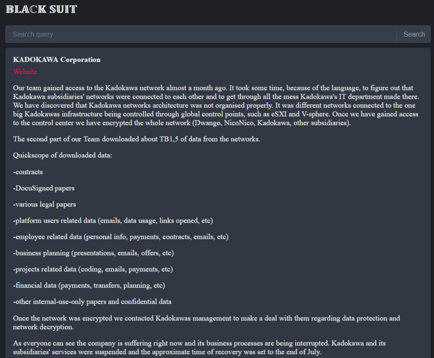Click the line mentioning eSXI and V-sphere
Screen dimensions: 434x358
[x=215, y=114]
